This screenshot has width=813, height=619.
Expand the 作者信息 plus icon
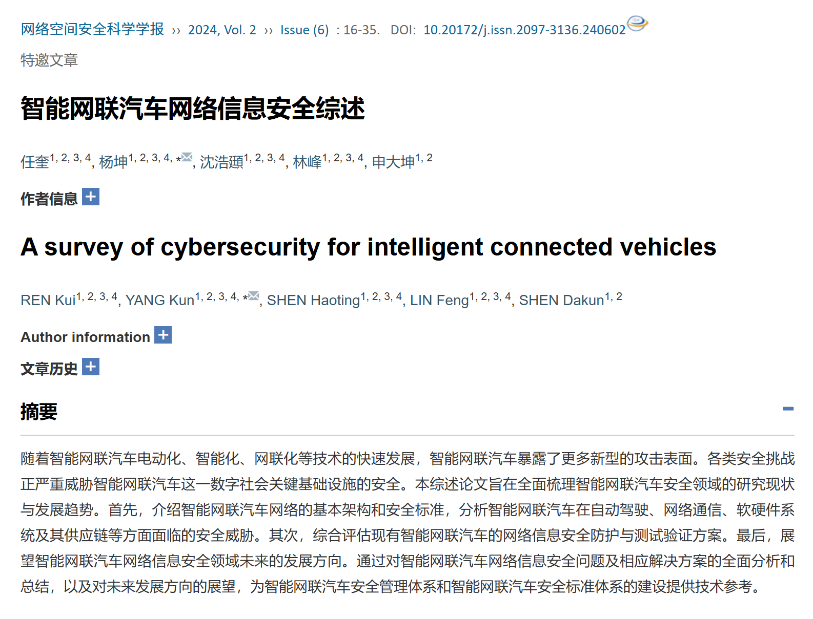click(91, 197)
